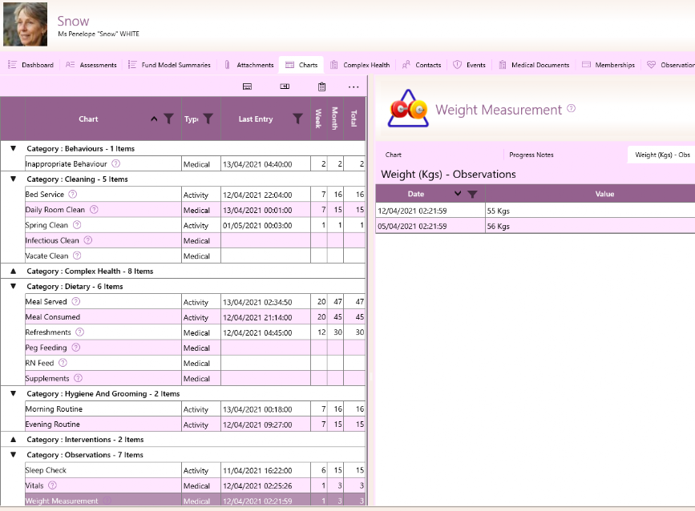Image resolution: width=695 pixels, height=511 pixels.
Task: Open the Contacts tab
Action: click(422, 65)
